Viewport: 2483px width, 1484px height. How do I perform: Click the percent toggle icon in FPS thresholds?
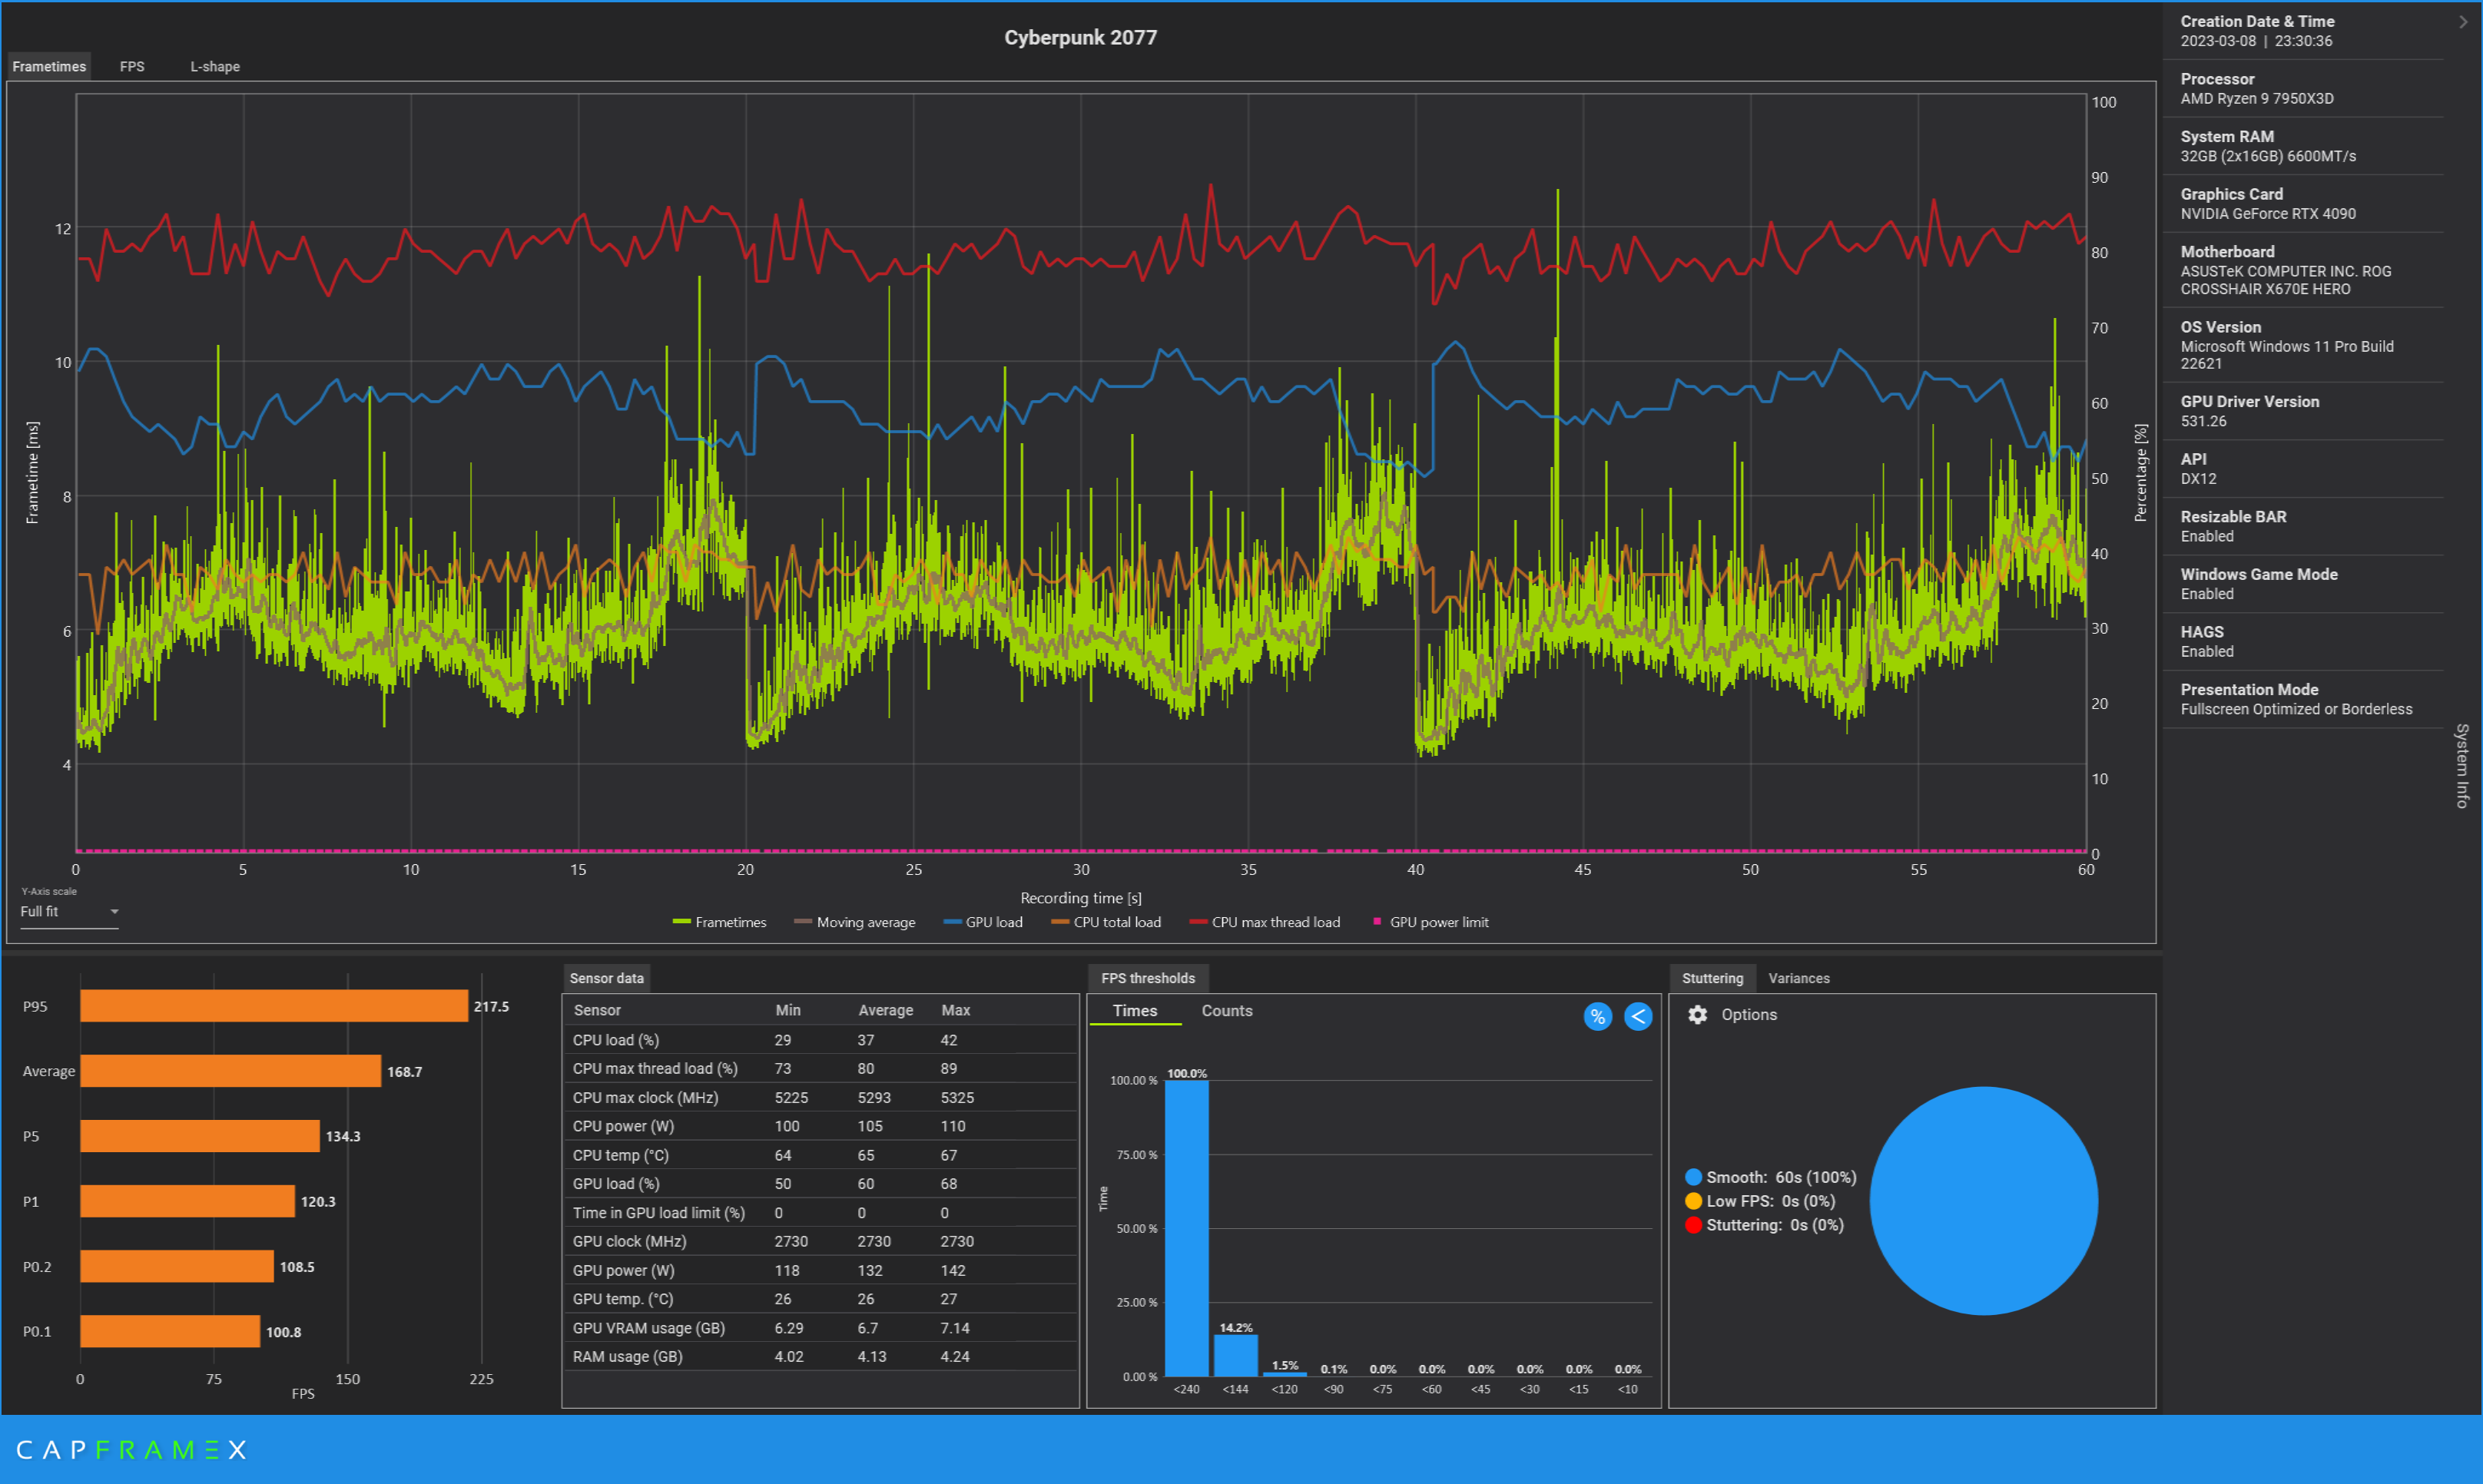tap(1597, 1017)
